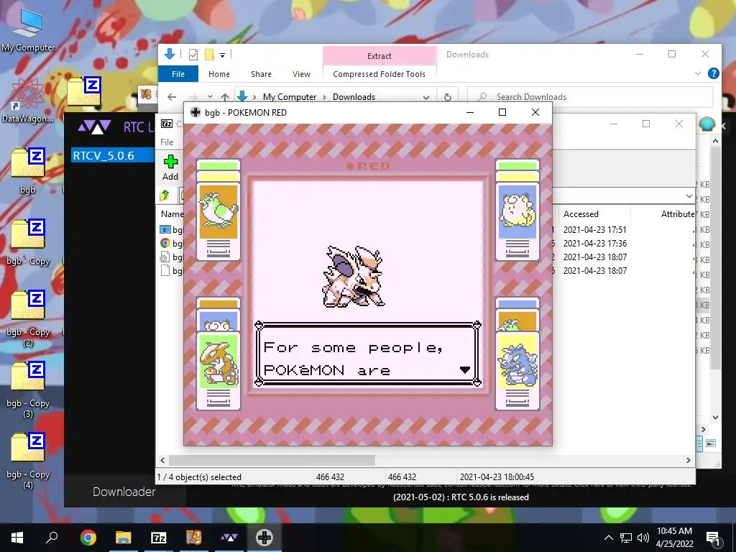The image size is (736, 552).
Task: Click the Extract contextual tab header
Action: pos(379,56)
